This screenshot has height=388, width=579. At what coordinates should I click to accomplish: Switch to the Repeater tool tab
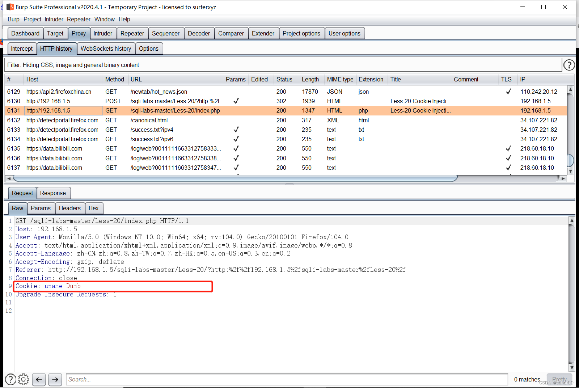click(132, 33)
